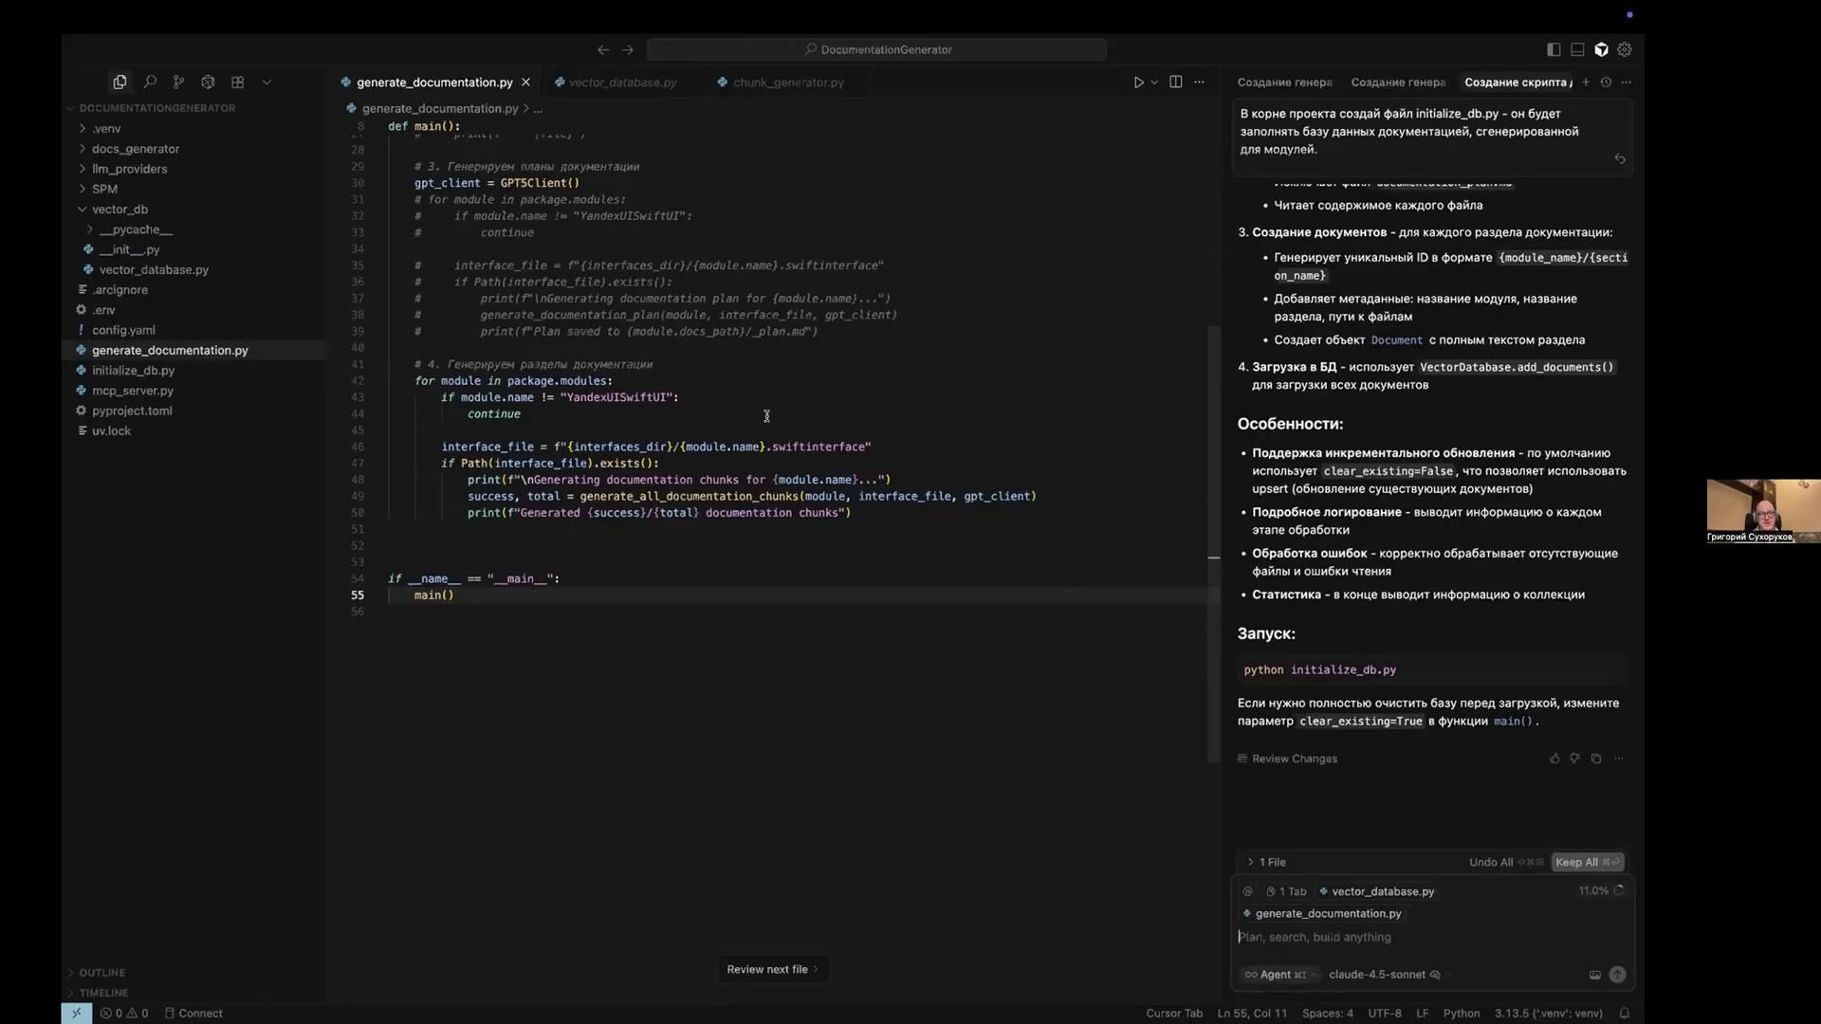
Task: Open the run options dropdown arrow
Action: (x=1154, y=82)
